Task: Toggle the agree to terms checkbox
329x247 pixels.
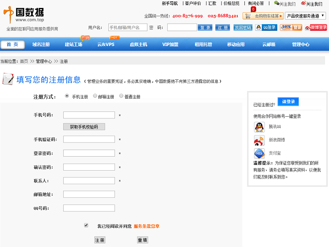Action: (x=86, y=226)
